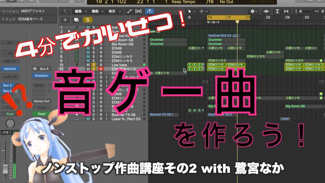325x183 pixels.
Task: Click the green note icon on track 8
Action: click(77, 56)
